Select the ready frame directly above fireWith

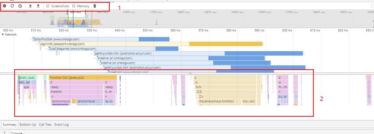pyautogui.click(x=76, y=87)
